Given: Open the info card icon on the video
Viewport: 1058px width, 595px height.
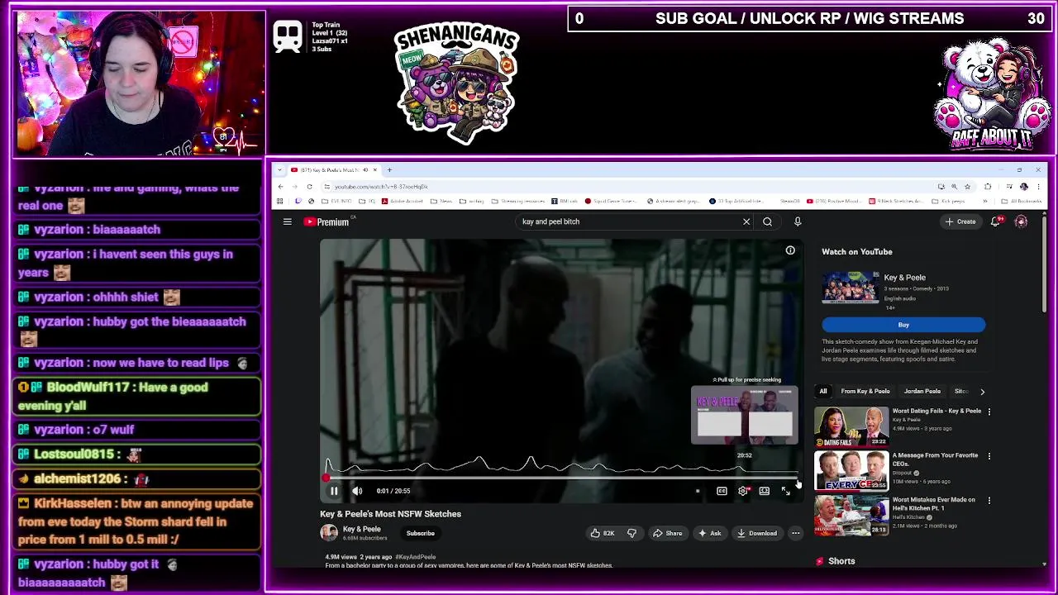Looking at the screenshot, I should point(790,250).
